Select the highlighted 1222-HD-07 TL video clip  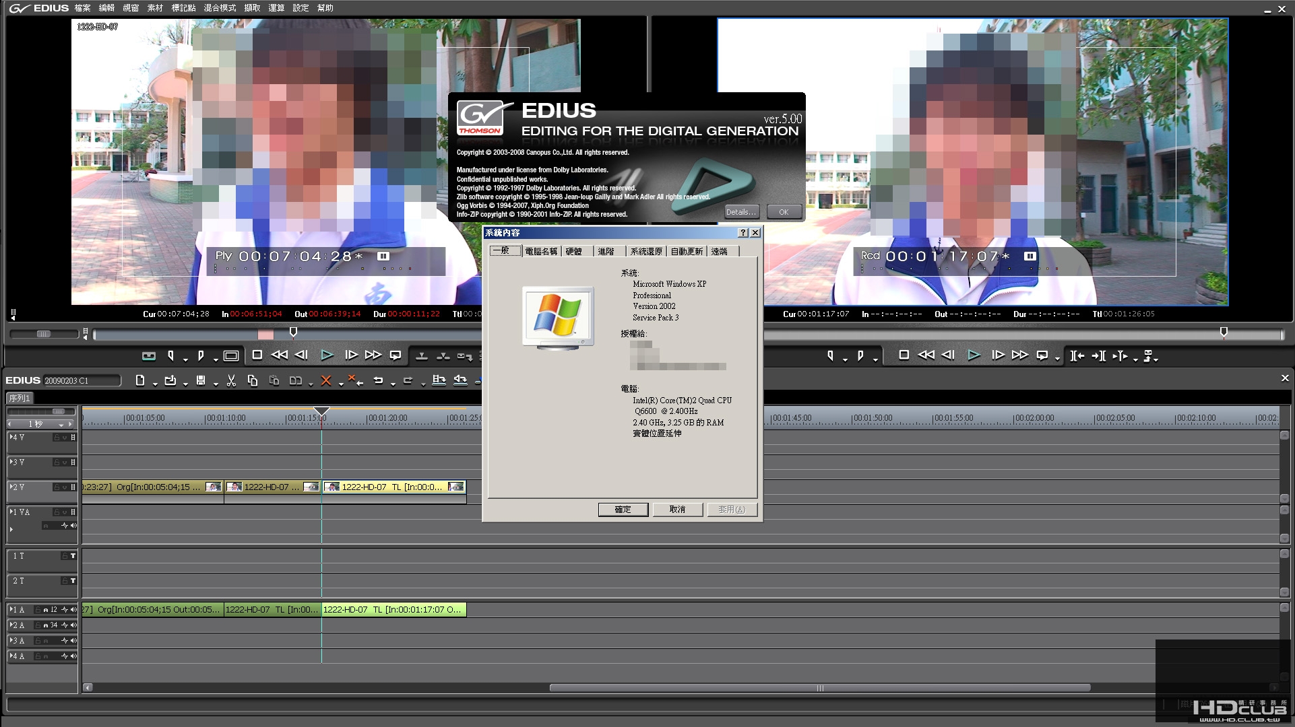(x=393, y=487)
